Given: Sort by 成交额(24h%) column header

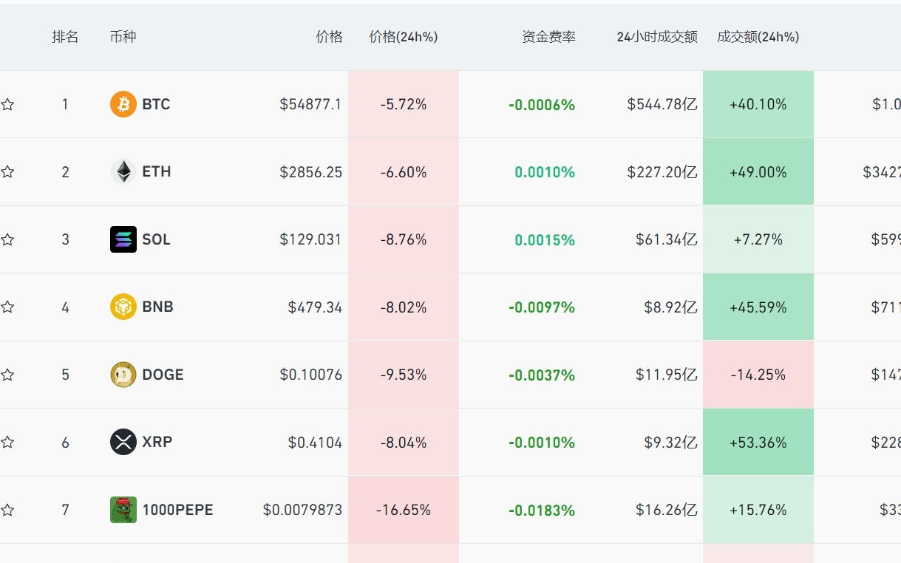Looking at the screenshot, I should (x=758, y=37).
